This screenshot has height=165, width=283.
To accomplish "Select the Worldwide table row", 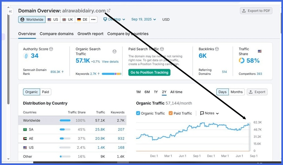I will [x=72, y=120].
